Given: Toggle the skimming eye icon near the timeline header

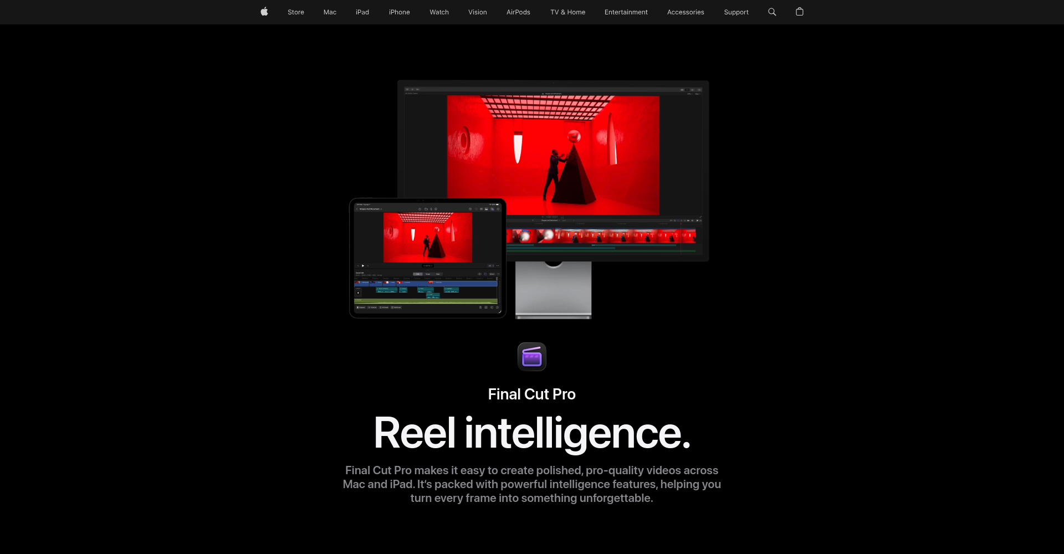Looking at the screenshot, I should pos(479,274).
